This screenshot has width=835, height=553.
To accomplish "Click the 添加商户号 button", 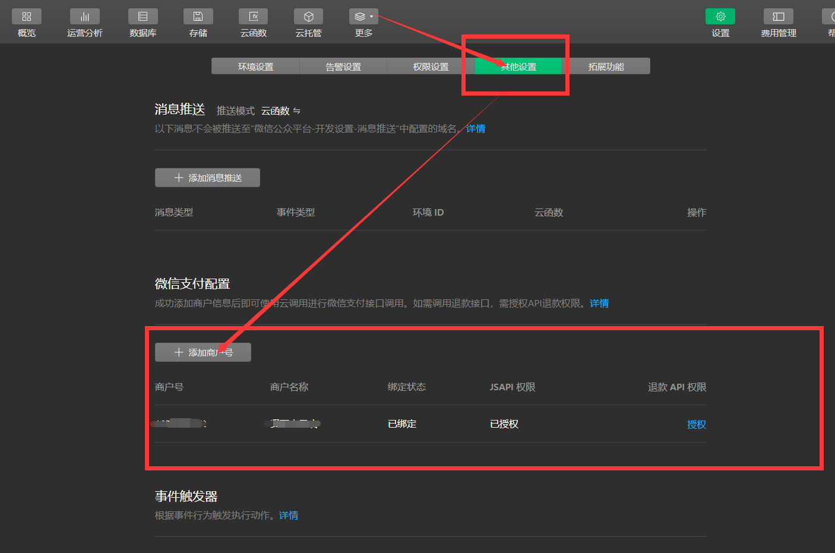I will pos(203,352).
